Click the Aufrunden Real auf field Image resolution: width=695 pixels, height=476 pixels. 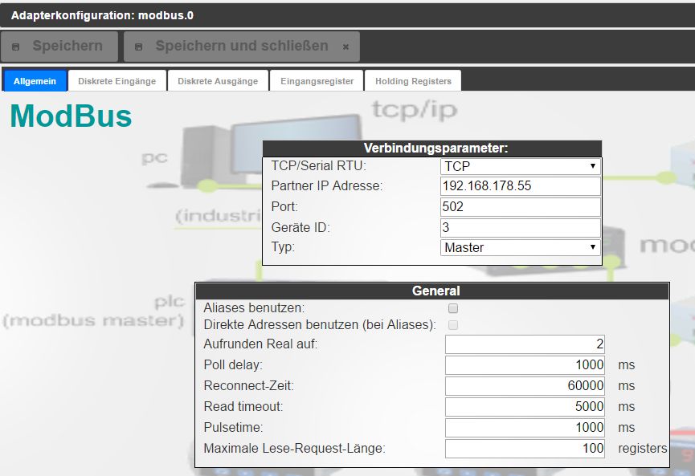(x=525, y=344)
